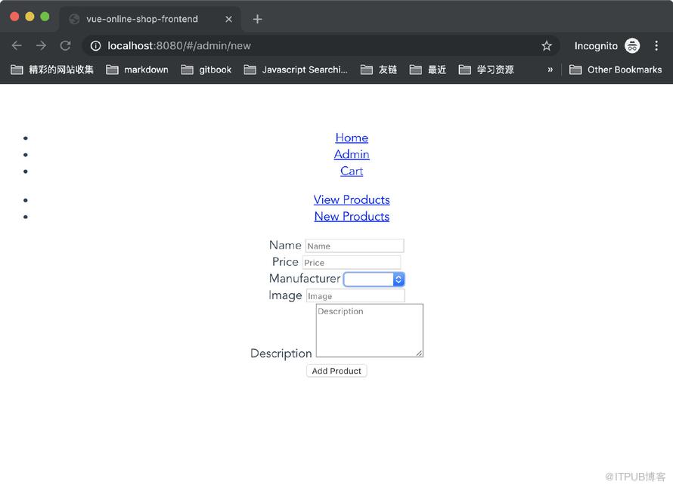The height and width of the screenshot is (488, 673).
Task: Open Chrome's three-dot menu
Action: point(656,45)
